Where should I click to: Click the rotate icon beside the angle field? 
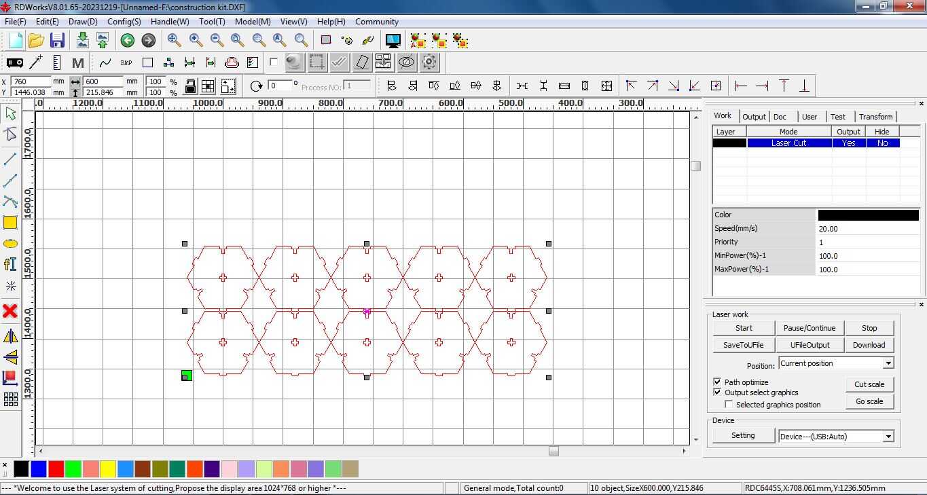click(256, 86)
